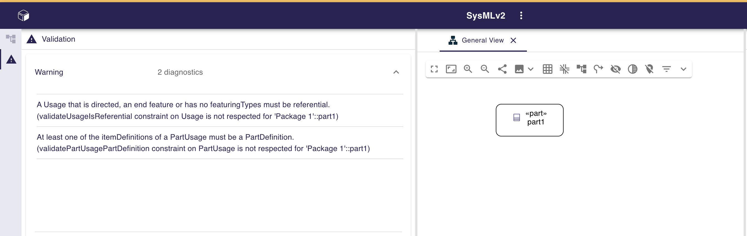Toggle full screen mode in diagram toolbar
The image size is (747, 236).
[x=434, y=69]
